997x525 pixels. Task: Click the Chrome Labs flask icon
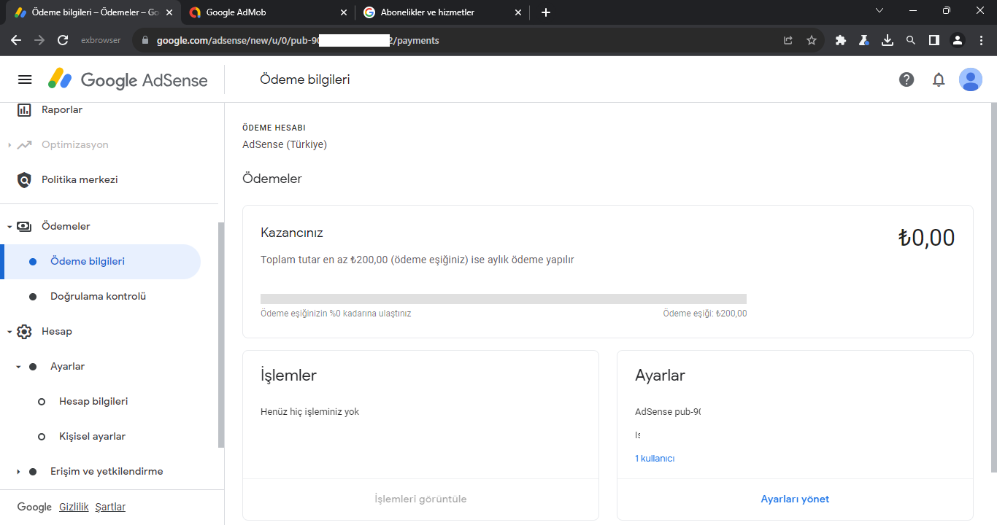(864, 41)
